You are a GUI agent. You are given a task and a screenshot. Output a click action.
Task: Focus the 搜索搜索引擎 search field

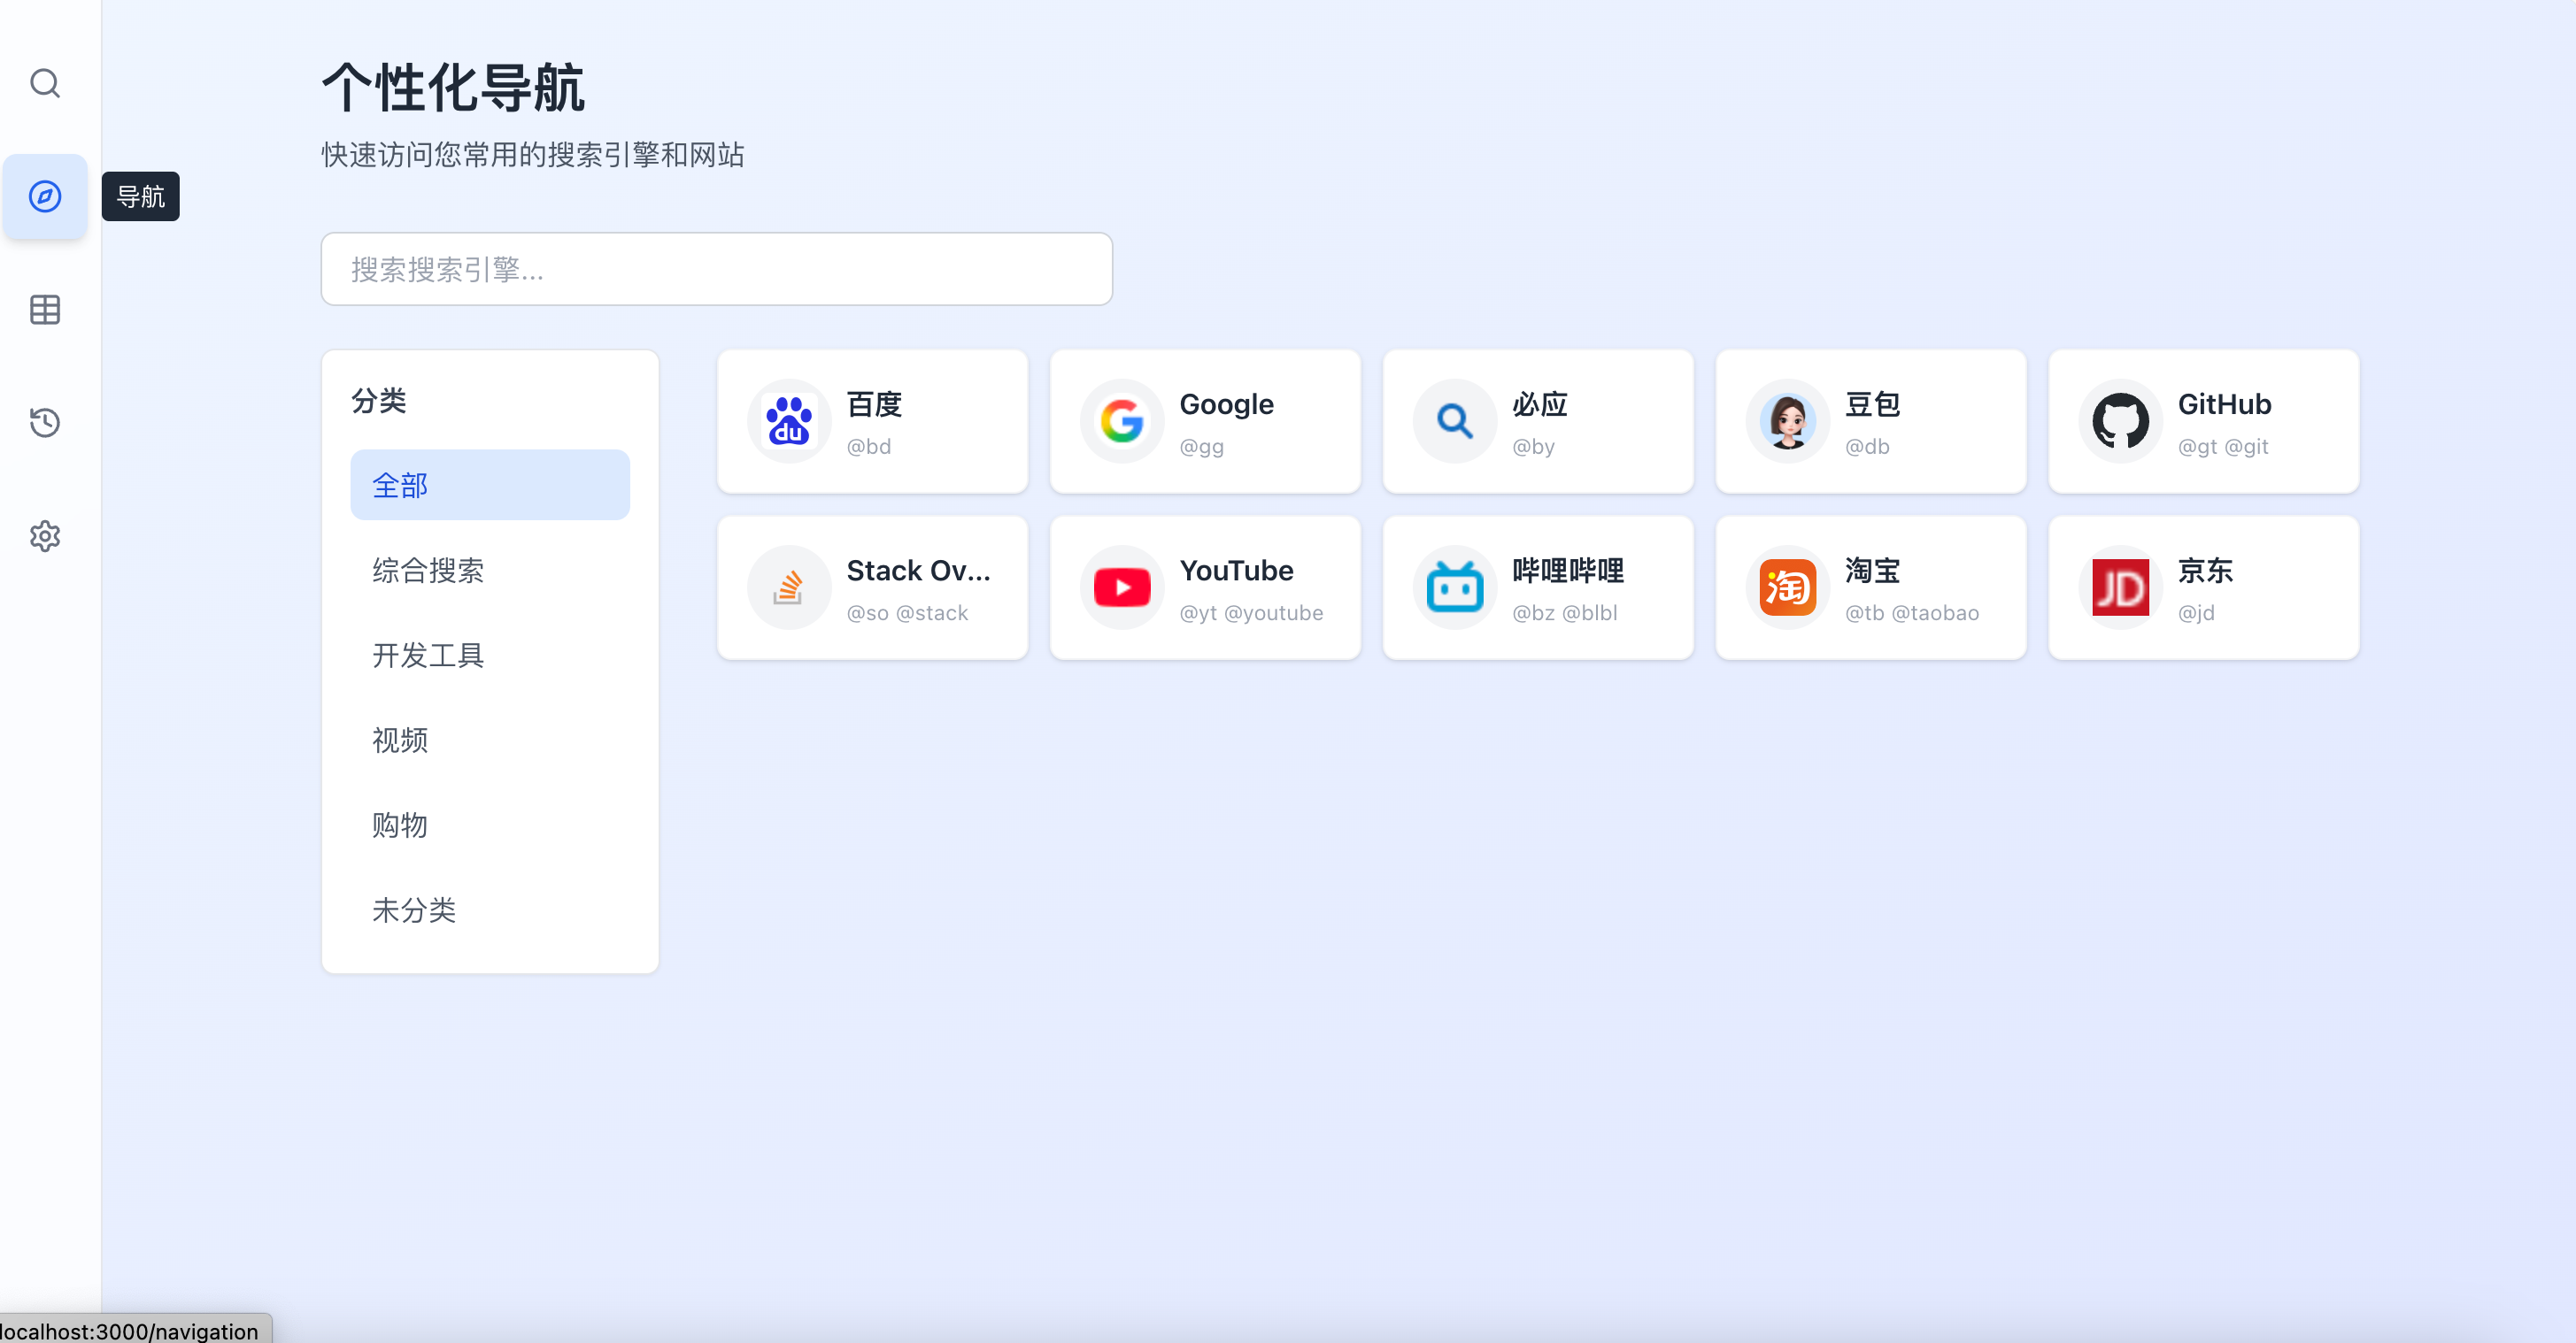[717, 269]
